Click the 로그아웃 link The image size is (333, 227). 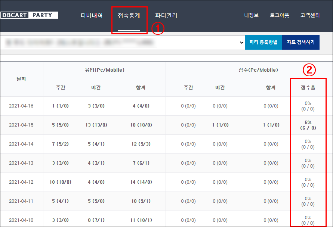click(279, 16)
